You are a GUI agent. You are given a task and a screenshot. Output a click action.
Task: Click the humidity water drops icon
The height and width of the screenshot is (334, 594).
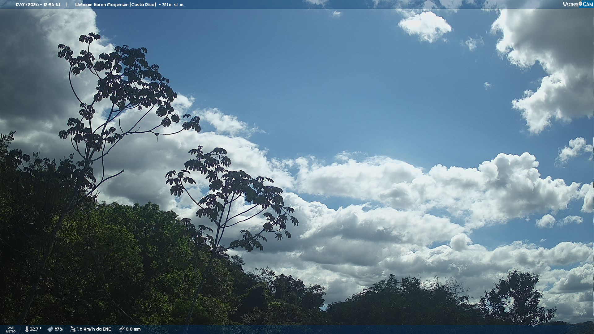pos(50,329)
